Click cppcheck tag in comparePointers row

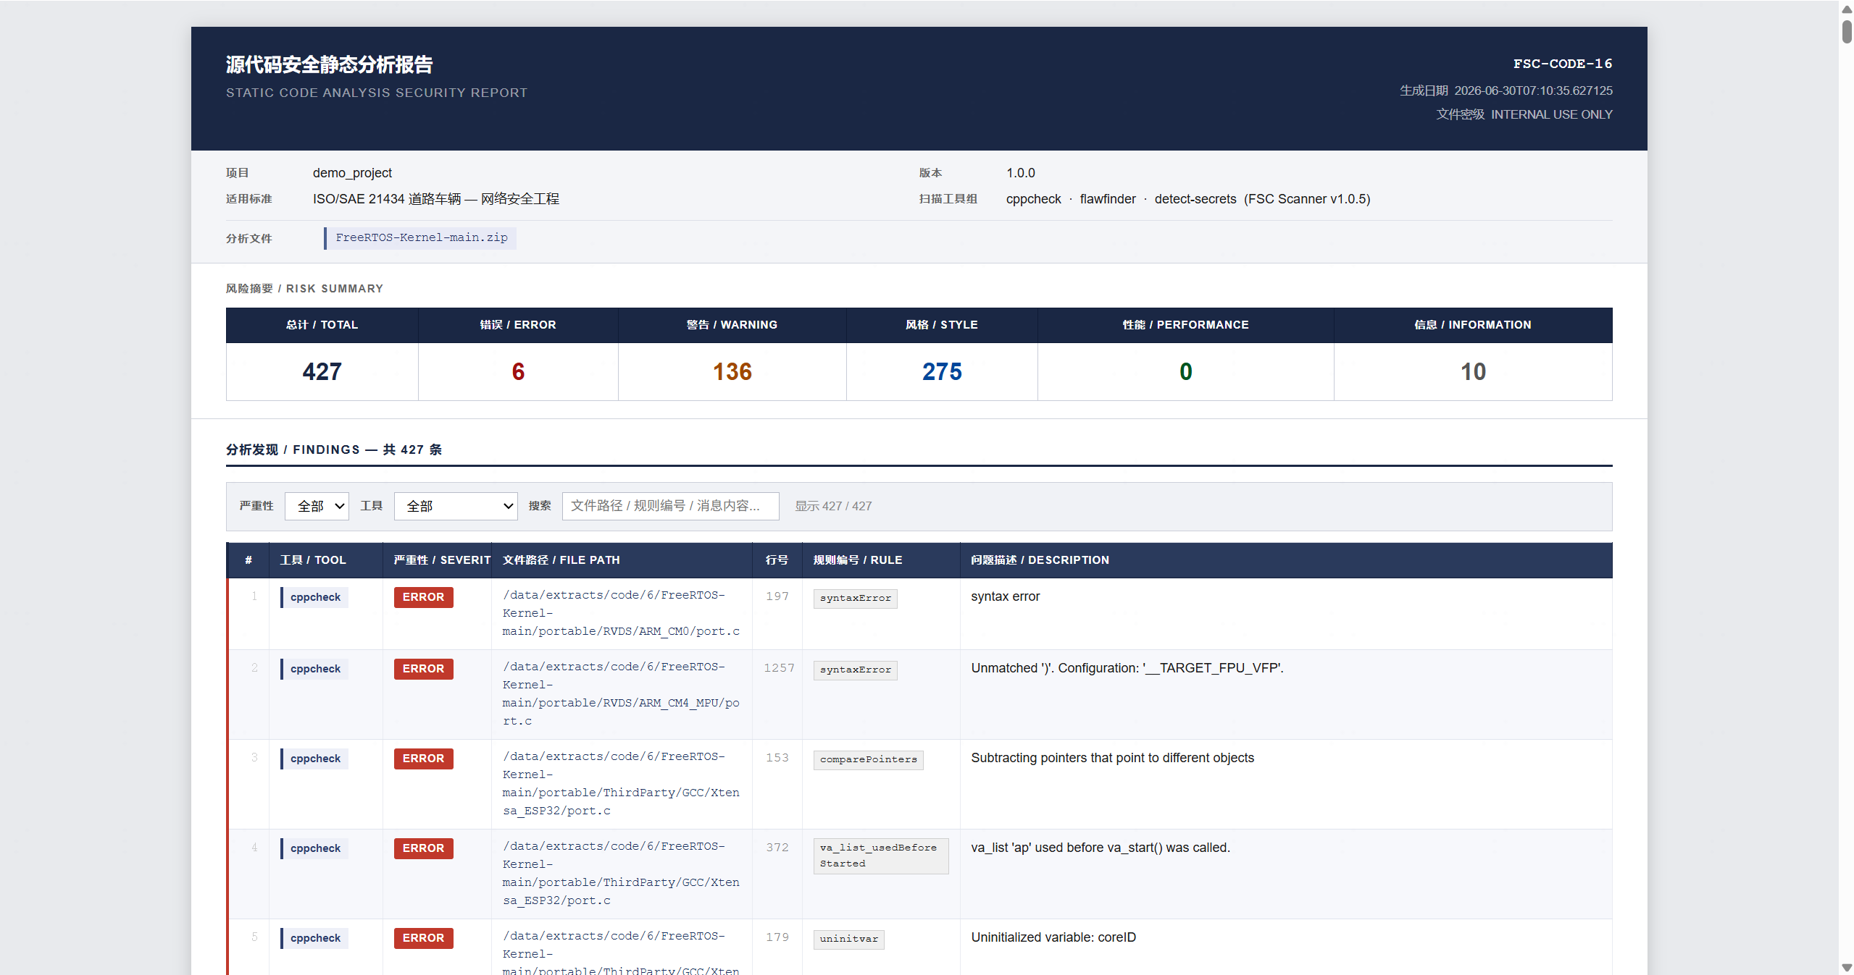tap(314, 759)
